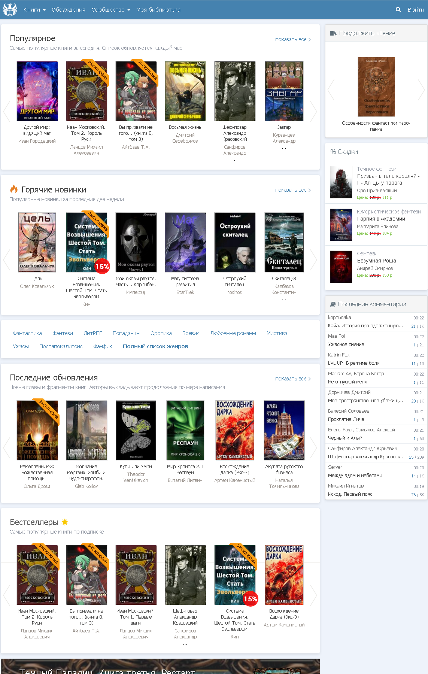The image size is (428, 674).
Task: Expand the Книги dropdown menu
Action: click(34, 10)
